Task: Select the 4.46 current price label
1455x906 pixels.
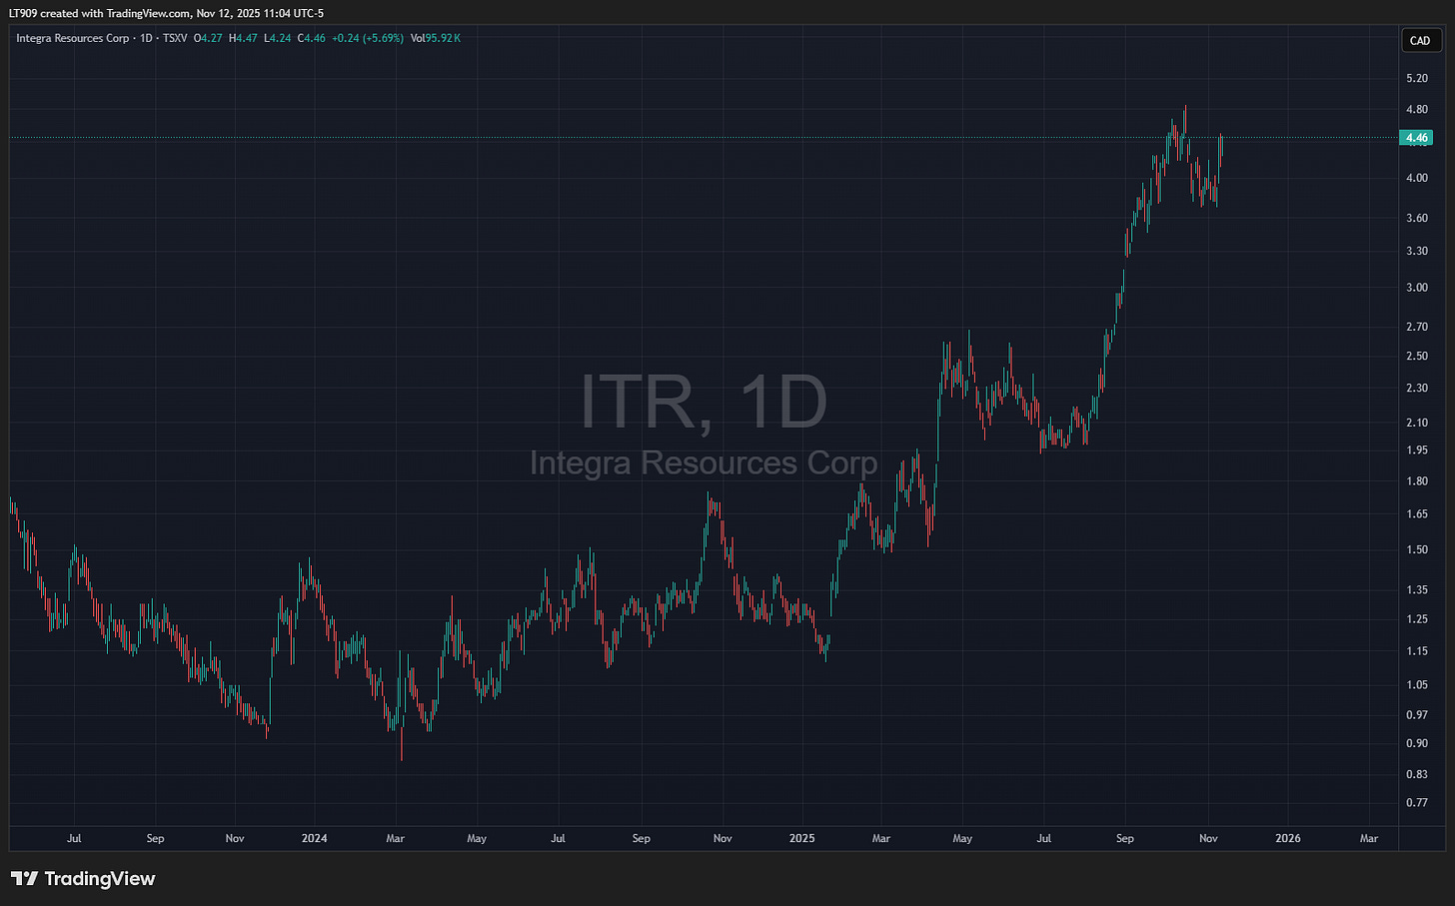Action: pos(1416,138)
